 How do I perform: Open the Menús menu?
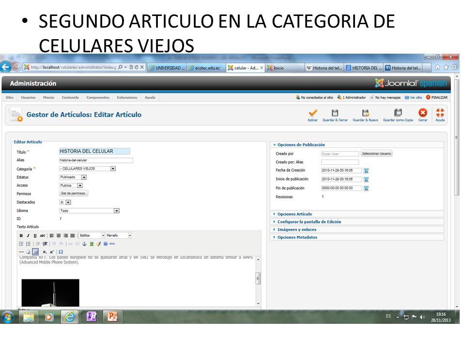click(x=48, y=97)
